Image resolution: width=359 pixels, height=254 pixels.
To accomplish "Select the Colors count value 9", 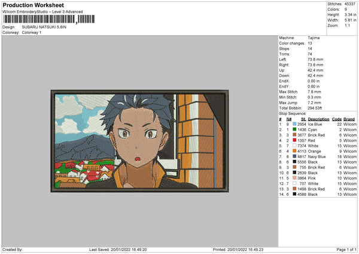I will pos(346,10).
